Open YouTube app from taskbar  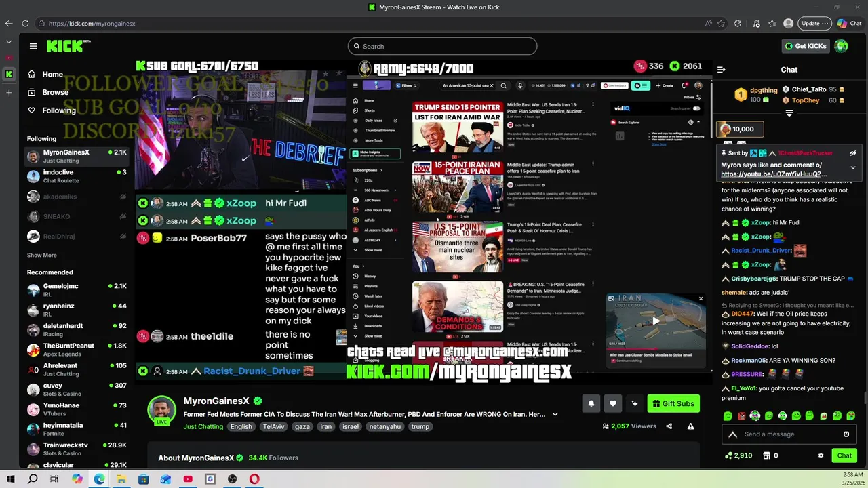click(188, 479)
